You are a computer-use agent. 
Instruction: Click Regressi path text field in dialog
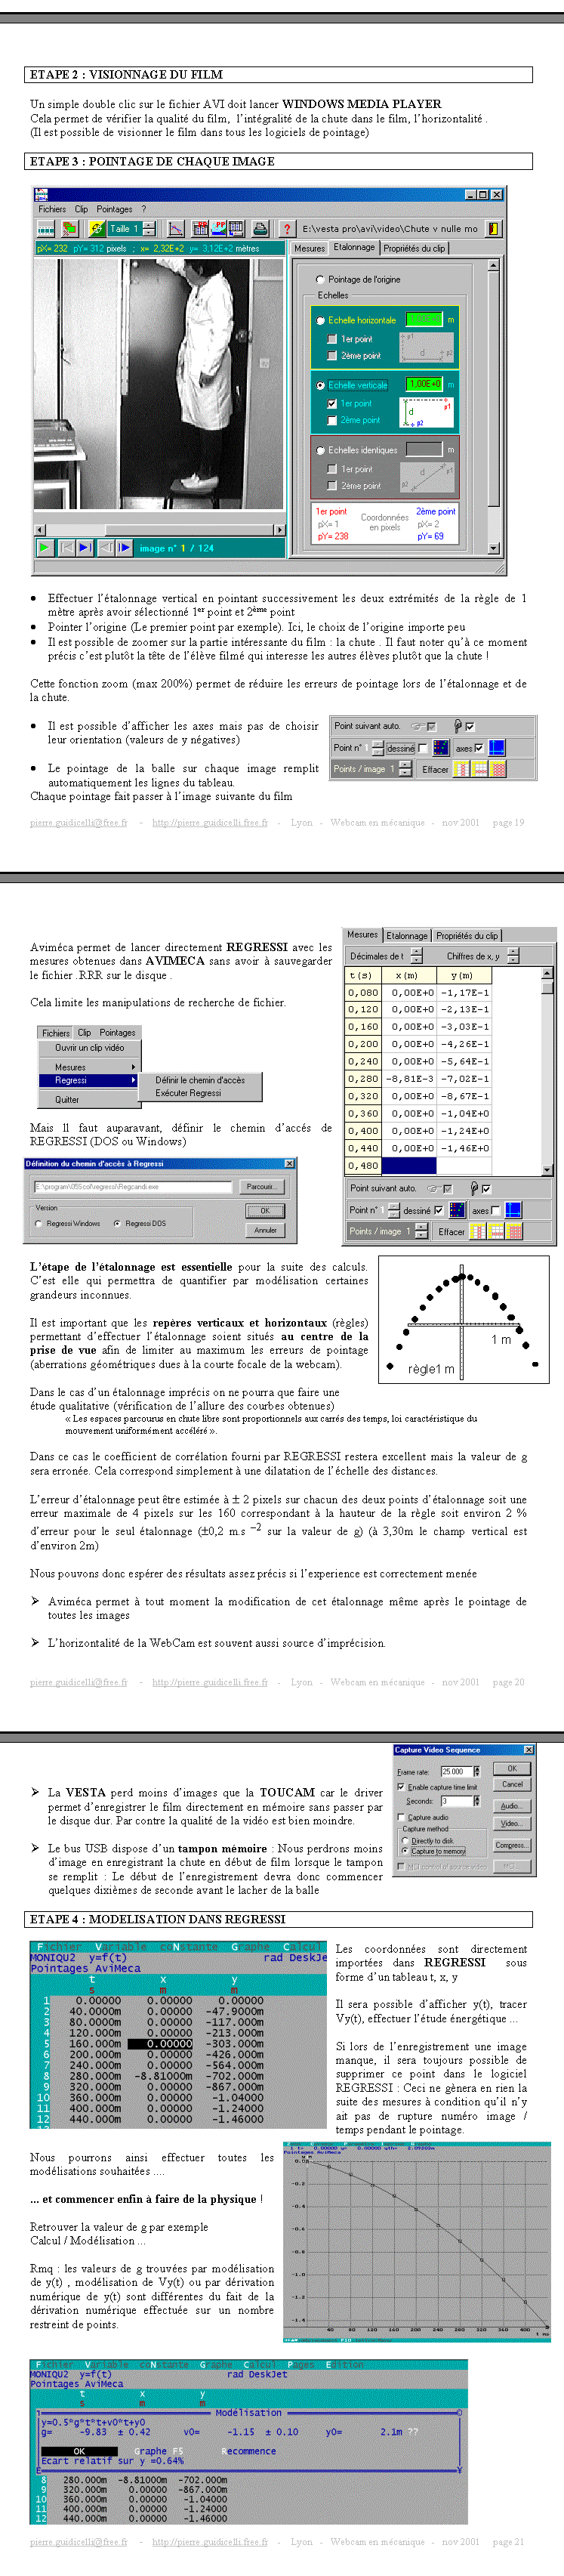(x=134, y=1187)
